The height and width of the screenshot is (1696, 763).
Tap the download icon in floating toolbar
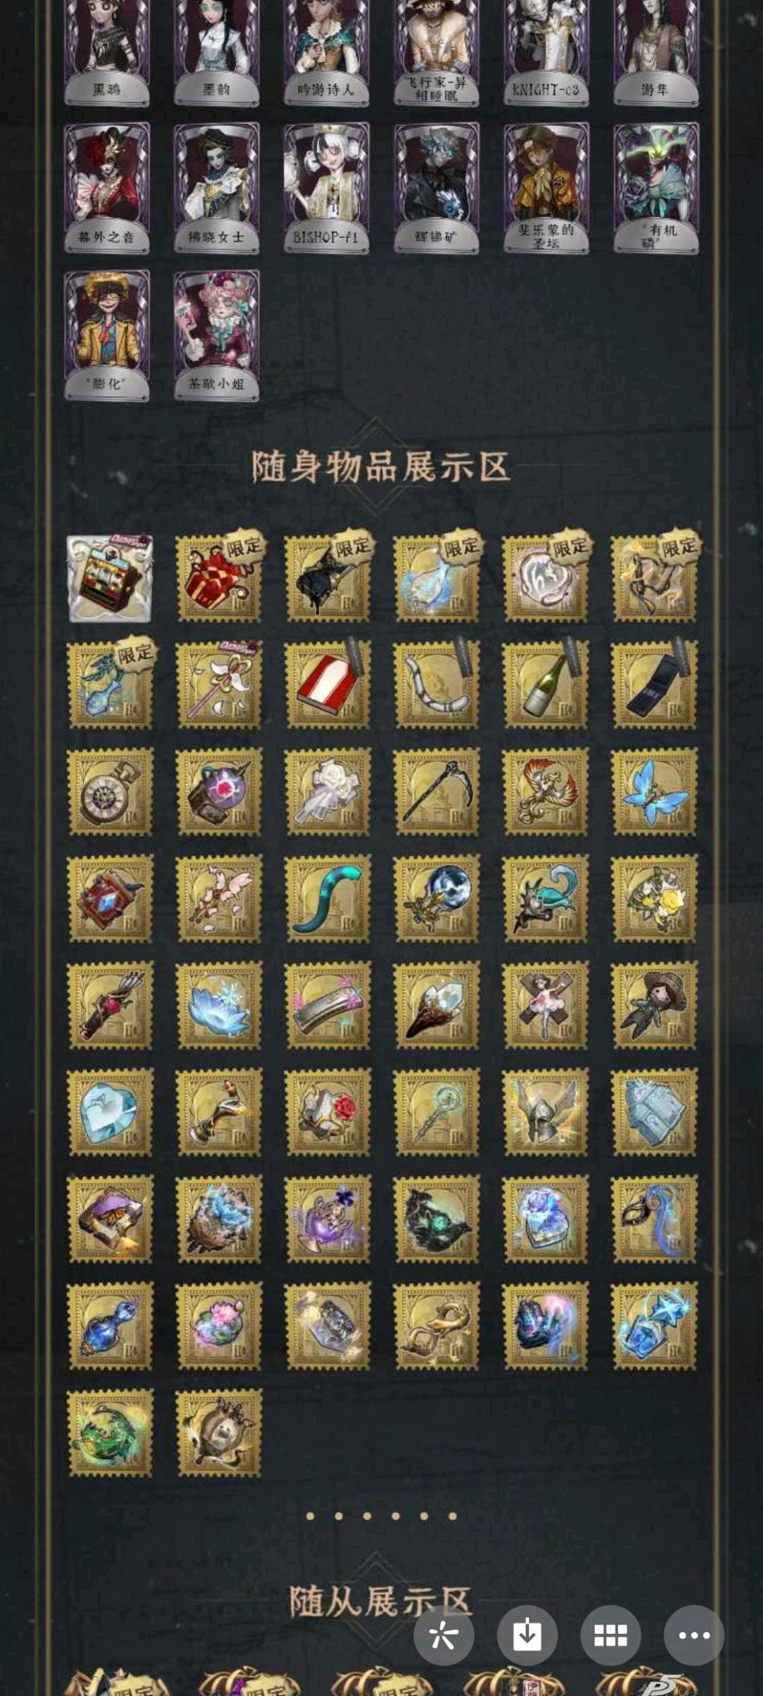527,1635
